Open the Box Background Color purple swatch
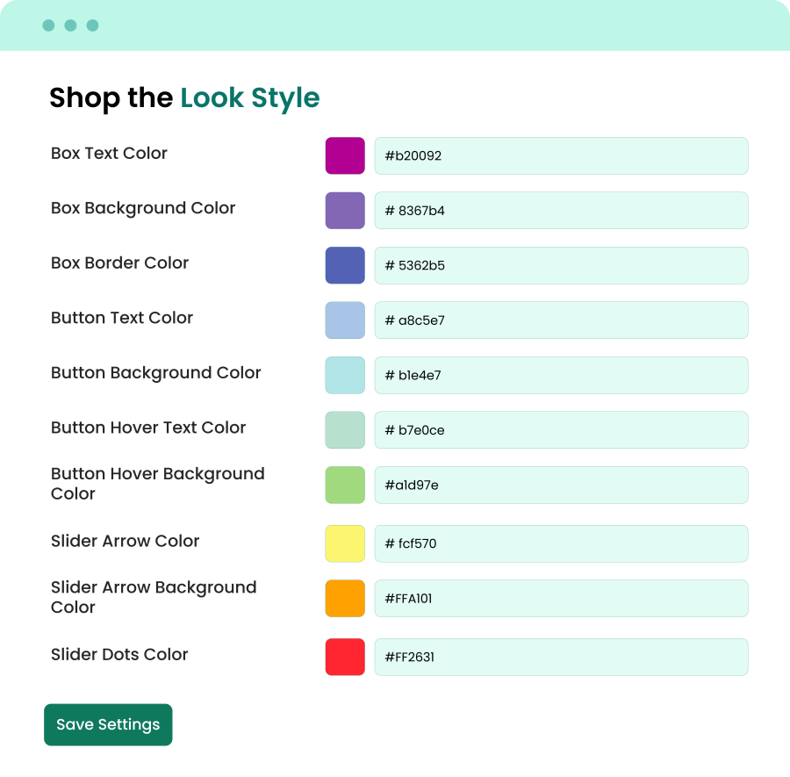790x777 pixels. pos(345,210)
